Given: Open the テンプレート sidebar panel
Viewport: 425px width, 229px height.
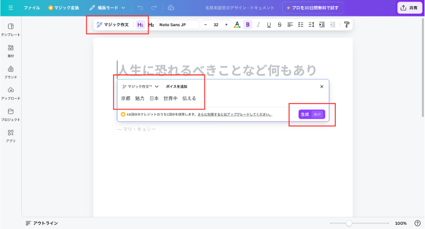Looking at the screenshot, I should 11,30.
